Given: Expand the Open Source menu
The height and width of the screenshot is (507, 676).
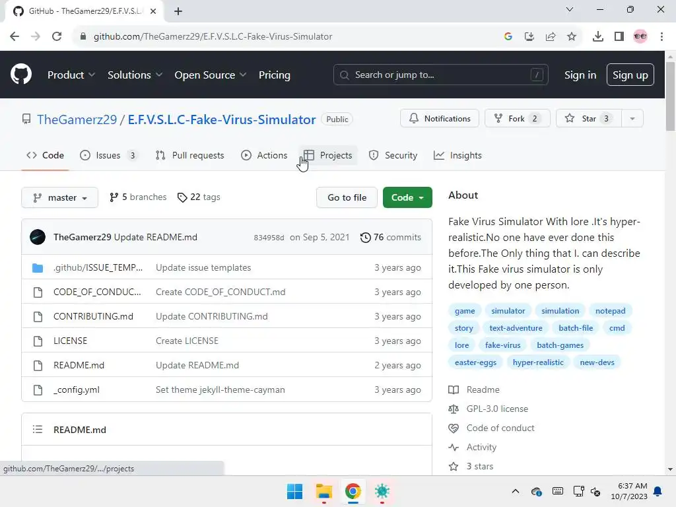Looking at the screenshot, I should 211,75.
